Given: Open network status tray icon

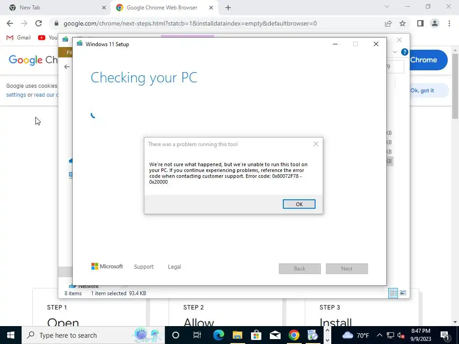Looking at the screenshot, I should pyautogui.click(x=390, y=335).
